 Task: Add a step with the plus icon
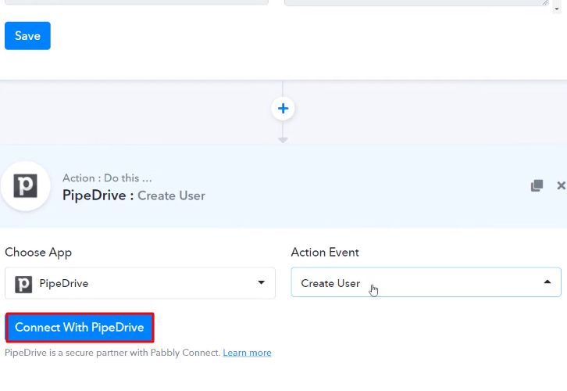283,108
